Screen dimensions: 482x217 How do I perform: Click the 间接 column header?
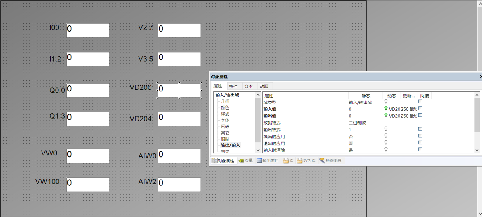click(x=425, y=96)
